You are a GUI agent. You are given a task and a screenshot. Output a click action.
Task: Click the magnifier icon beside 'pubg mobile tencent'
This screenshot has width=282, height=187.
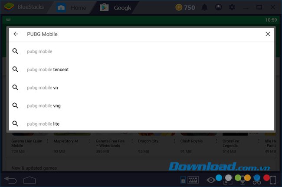[x=15, y=69]
